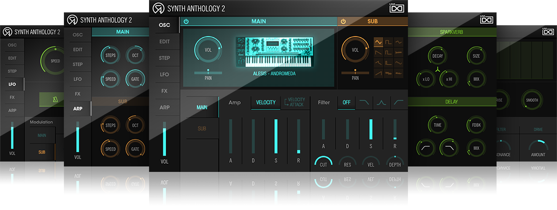Select the narrow pulse SUB waveform in third row
Screen dimensions: 557x210
pyautogui.click(x=389, y=63)
